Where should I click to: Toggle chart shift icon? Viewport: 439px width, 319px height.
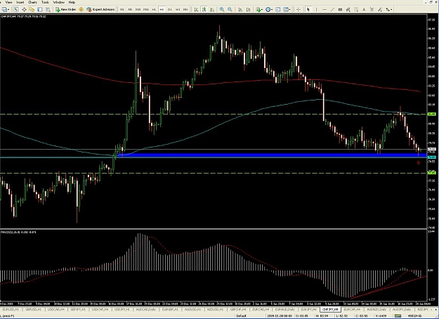pyautogui.click(x=248, y=10)
